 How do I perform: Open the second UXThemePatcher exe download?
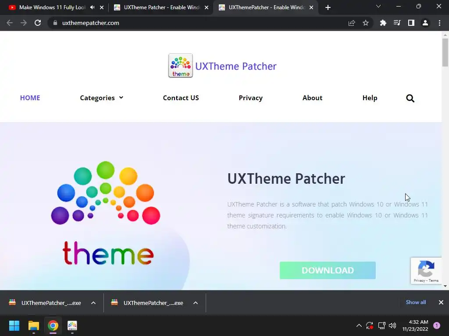pos(147,303)
